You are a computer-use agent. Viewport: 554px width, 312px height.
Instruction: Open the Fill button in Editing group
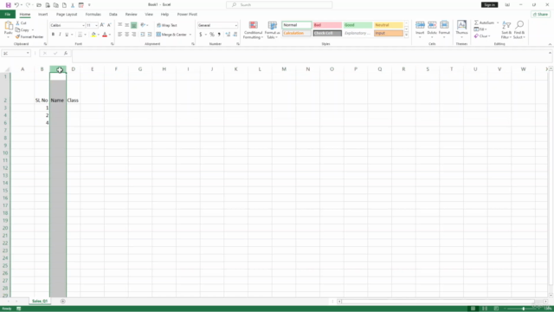point(480,29)
